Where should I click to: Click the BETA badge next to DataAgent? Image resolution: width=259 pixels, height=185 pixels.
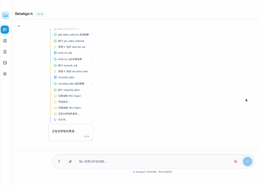[40, 14]
